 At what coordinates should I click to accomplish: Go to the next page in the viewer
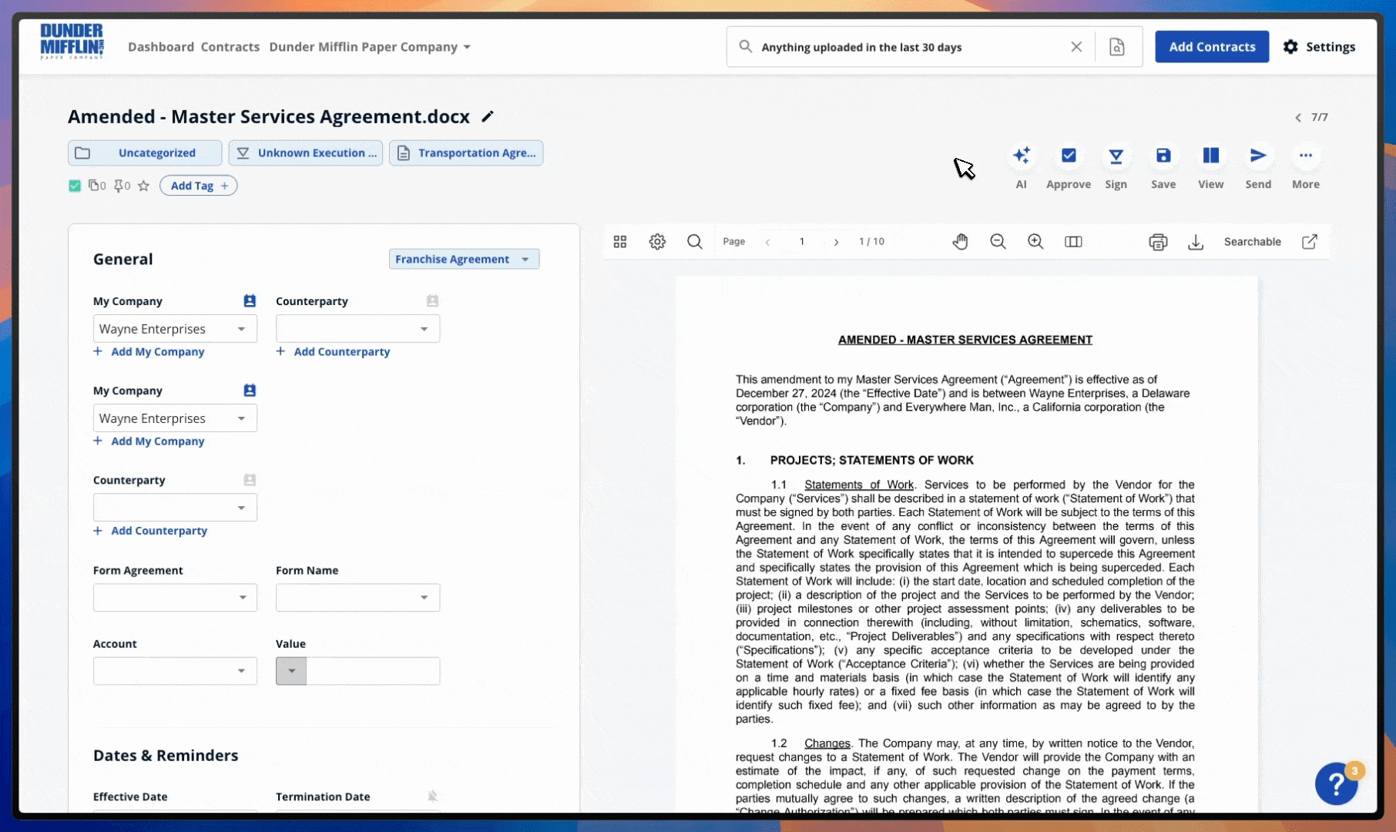[836, 242]
